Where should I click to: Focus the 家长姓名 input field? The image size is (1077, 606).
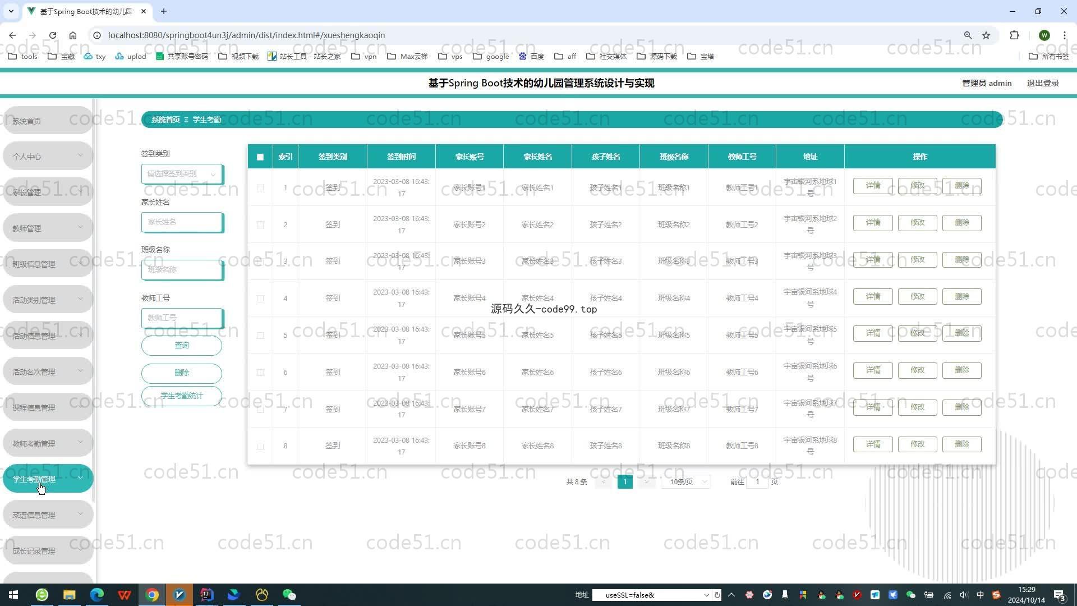(182, 222)
